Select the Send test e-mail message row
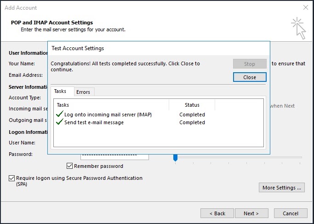 click(94, 122)
